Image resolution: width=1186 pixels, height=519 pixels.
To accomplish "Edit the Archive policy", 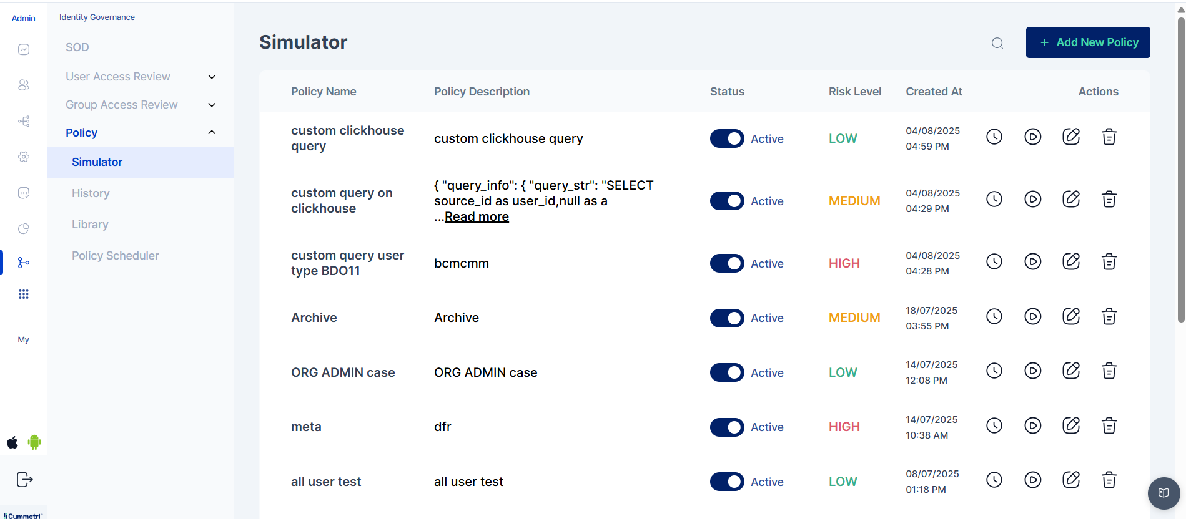I will (1070, 316).
